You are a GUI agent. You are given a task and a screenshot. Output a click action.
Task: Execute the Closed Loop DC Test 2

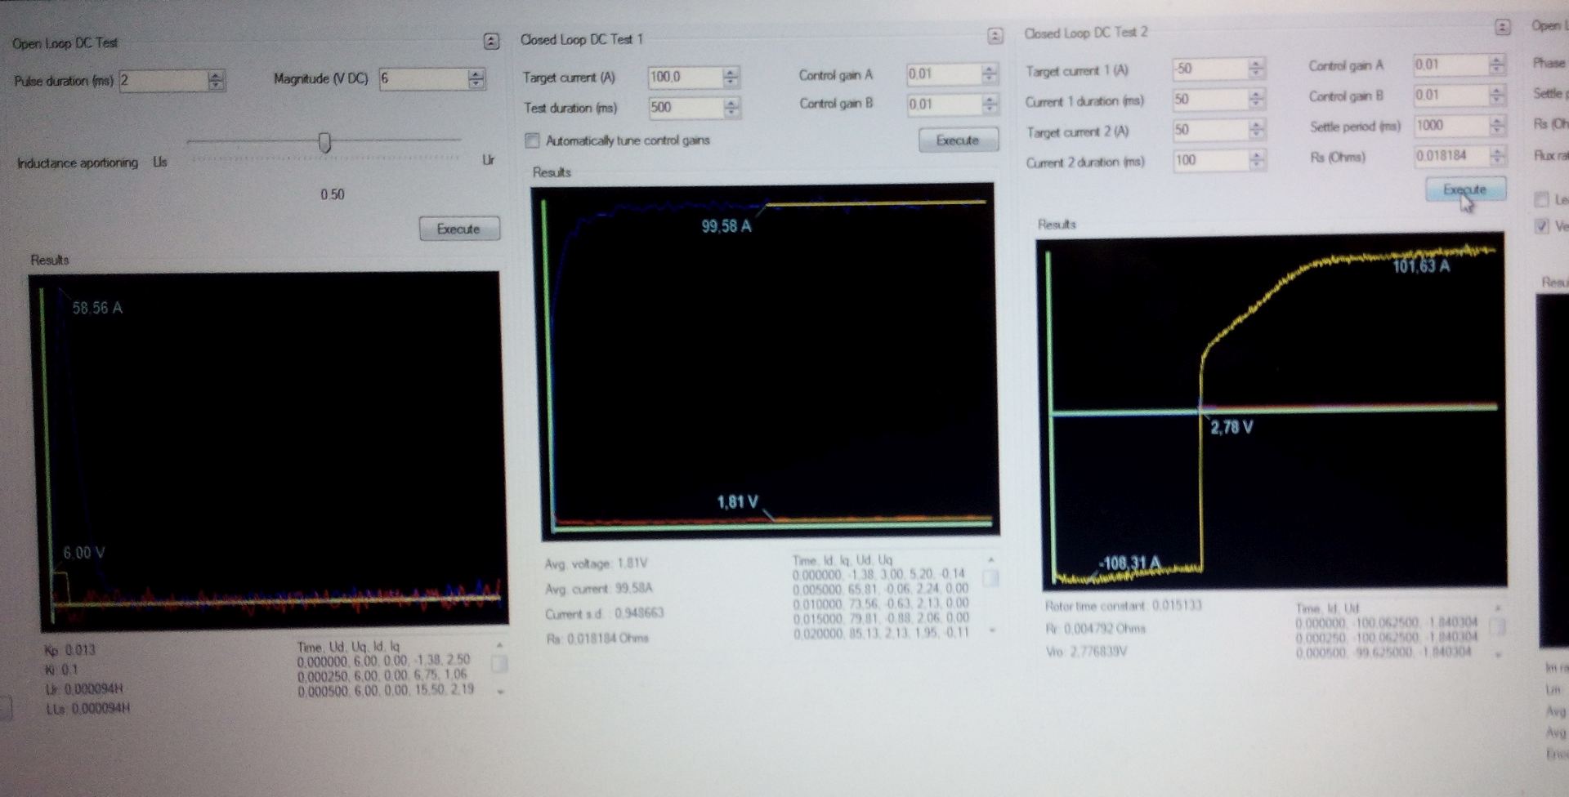tap(1465, 189)
